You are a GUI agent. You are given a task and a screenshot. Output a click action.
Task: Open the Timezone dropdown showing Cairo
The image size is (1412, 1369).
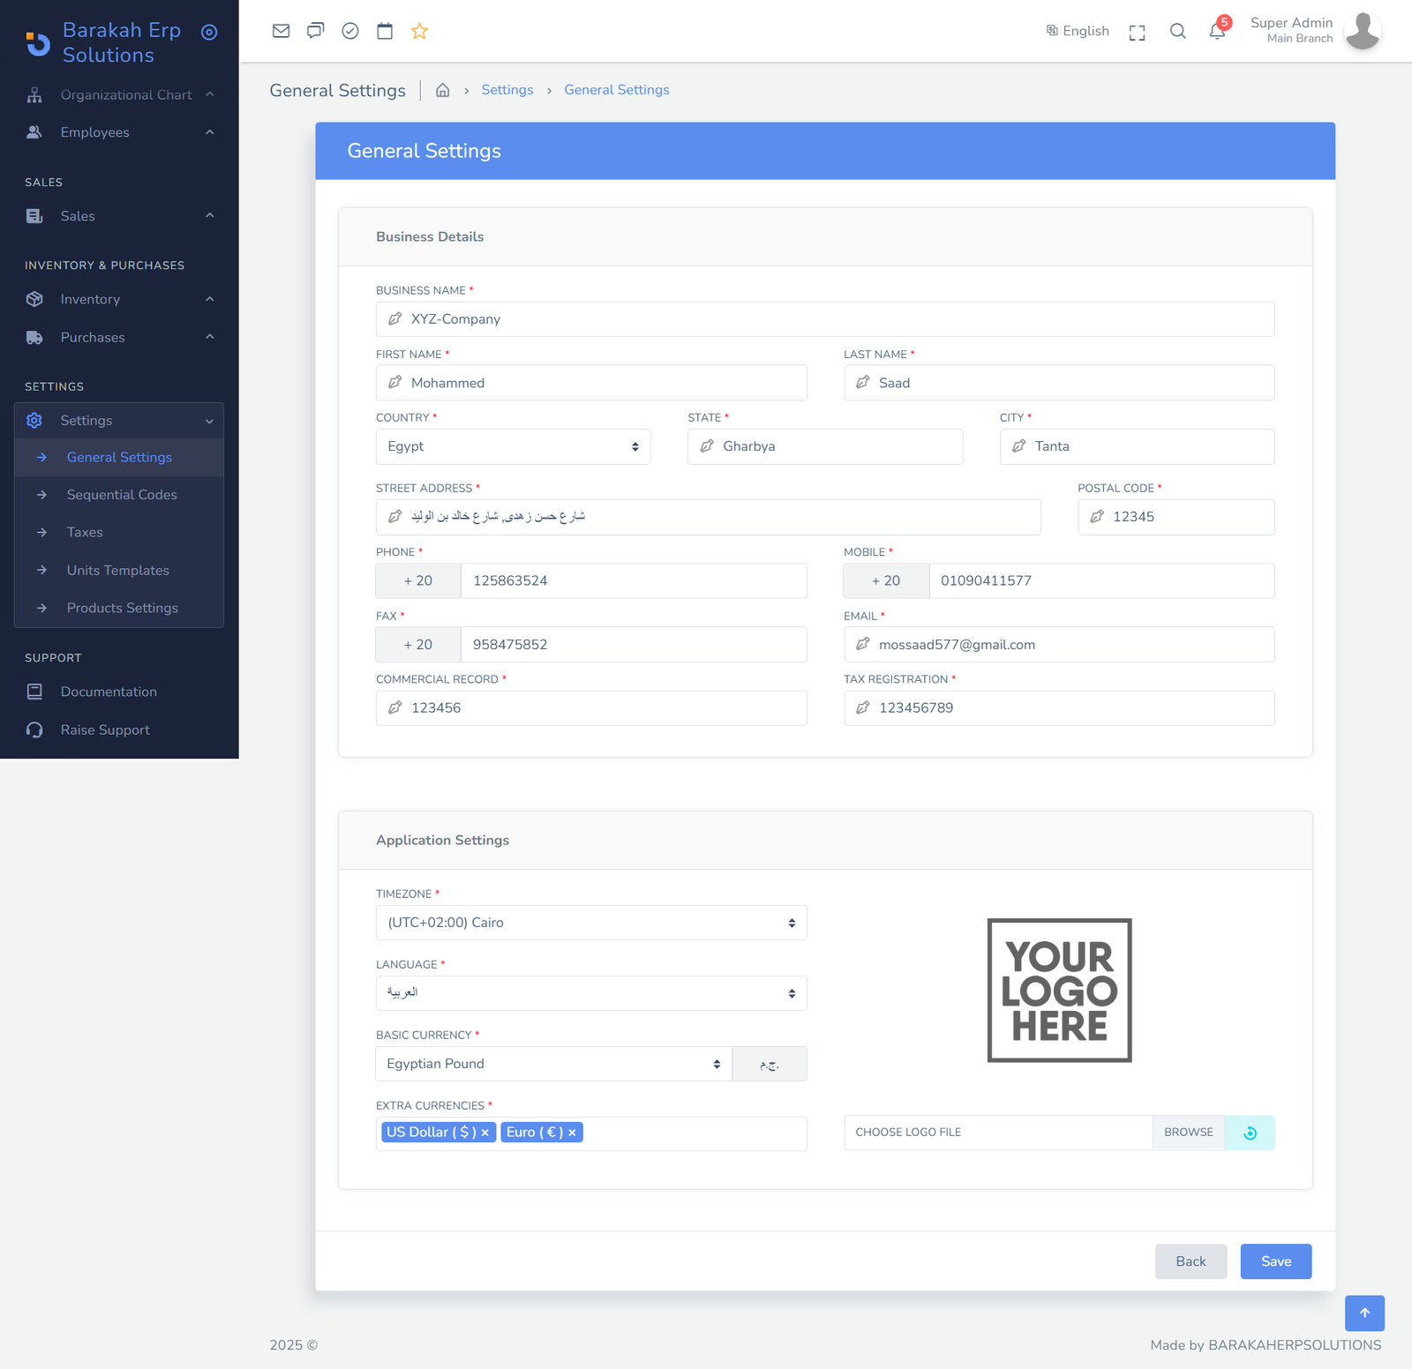(x=590, y=923)
